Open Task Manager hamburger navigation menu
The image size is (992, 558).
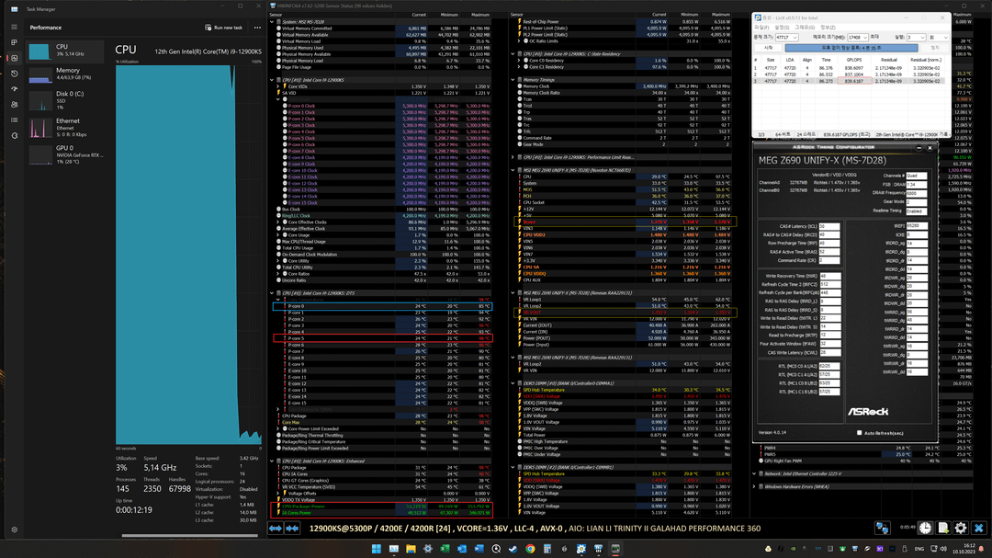(x=14, y=28)
